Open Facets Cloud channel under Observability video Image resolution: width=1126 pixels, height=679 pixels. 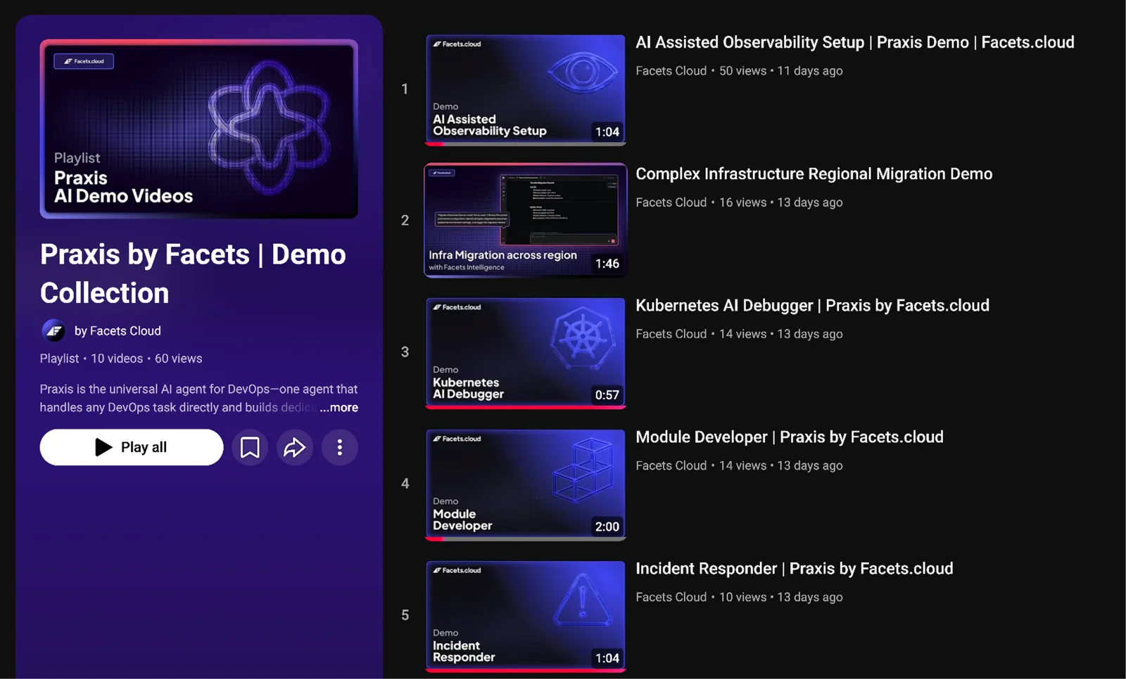tap(671, 71)
